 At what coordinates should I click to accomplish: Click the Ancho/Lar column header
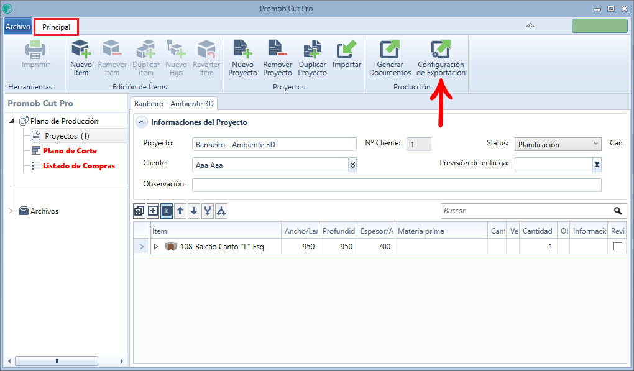(300, 231)
